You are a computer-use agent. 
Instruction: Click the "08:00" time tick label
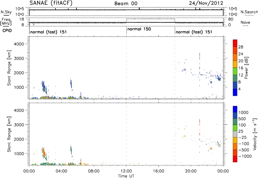pyautogui.click(x=94, y=171)
